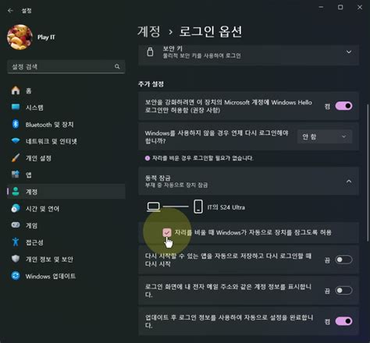
Task: Enable restartable apps auto-save toggle
Action: 343,260
